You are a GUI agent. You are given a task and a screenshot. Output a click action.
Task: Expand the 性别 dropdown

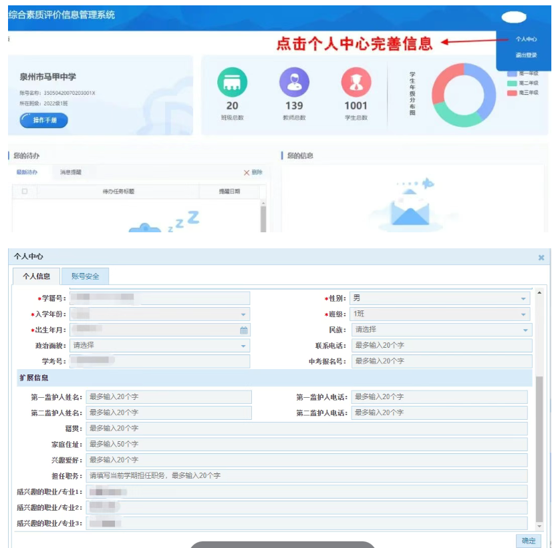(x=524, y=299)
